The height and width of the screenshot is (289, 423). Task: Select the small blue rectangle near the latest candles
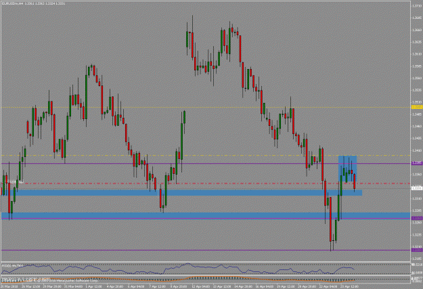pyautogui.click(x=347, y=169)
